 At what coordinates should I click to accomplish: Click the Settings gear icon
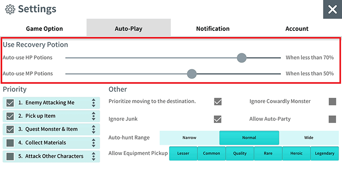coord(10,9)
